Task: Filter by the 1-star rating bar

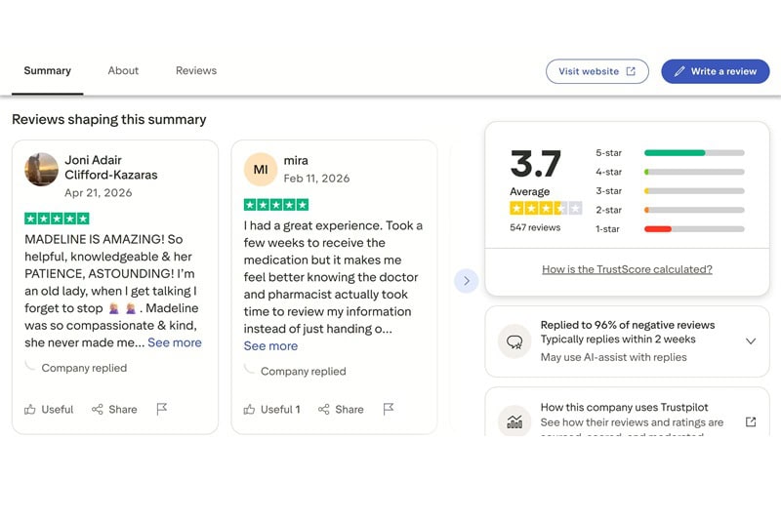Action: coord(694,229)
